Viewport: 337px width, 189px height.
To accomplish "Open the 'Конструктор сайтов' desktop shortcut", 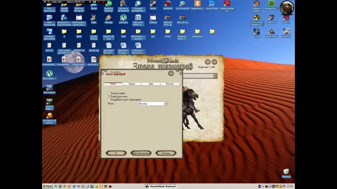I will (x=49, y=118).
